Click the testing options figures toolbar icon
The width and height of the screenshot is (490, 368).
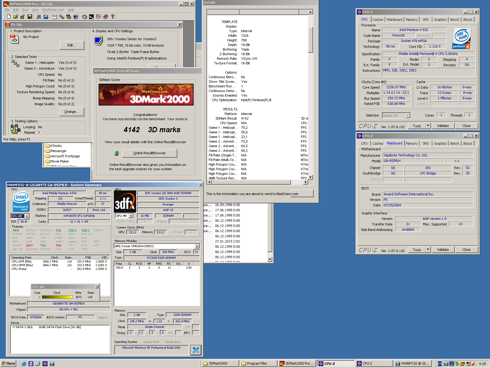(69, 17)
